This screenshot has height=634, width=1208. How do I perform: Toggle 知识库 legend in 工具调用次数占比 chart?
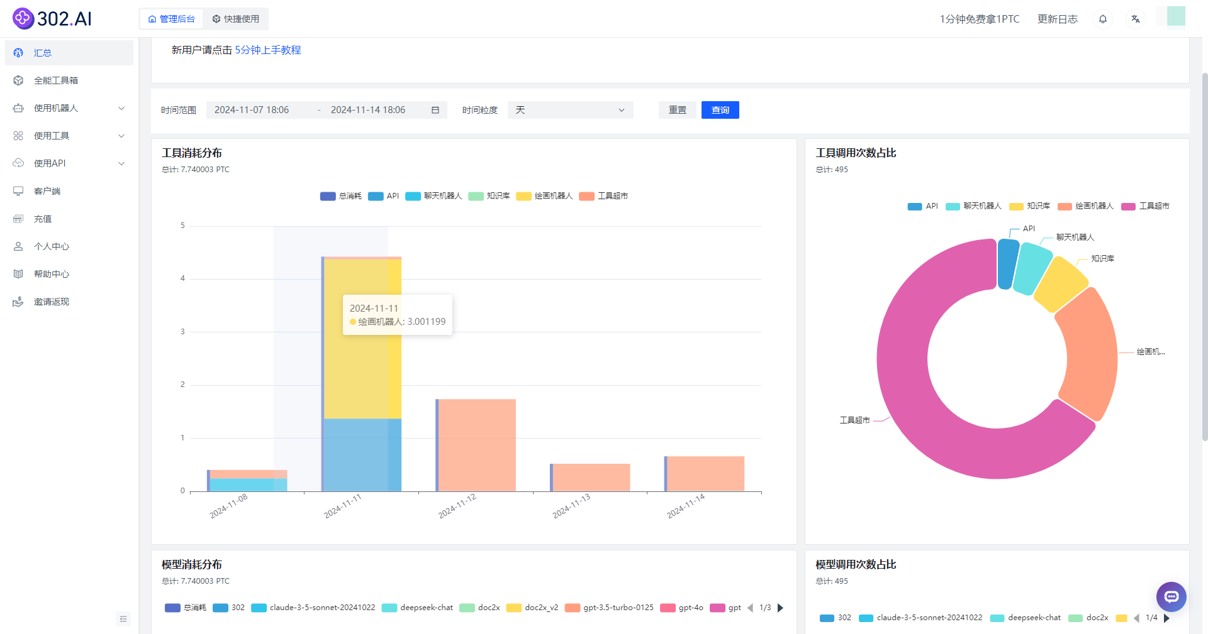[x=1029, y=206]
